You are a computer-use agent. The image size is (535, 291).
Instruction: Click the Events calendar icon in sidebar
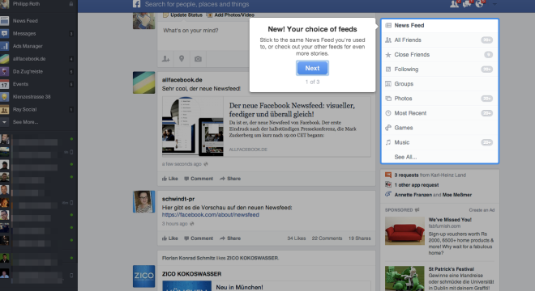click(4, 84)
